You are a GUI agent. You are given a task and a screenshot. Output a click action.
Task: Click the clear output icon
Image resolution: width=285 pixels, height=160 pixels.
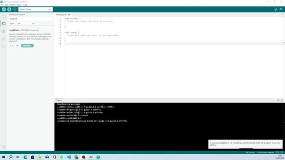coord(278,100)
